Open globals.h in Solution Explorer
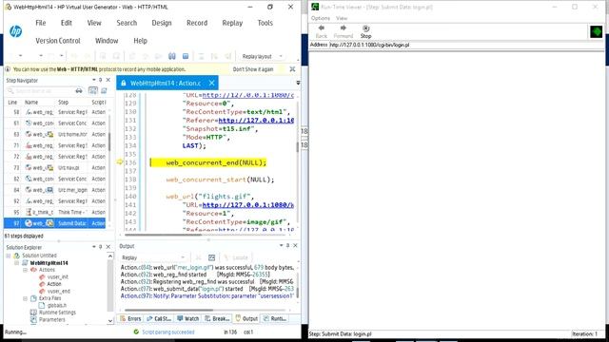 click(x=57, y=306)
